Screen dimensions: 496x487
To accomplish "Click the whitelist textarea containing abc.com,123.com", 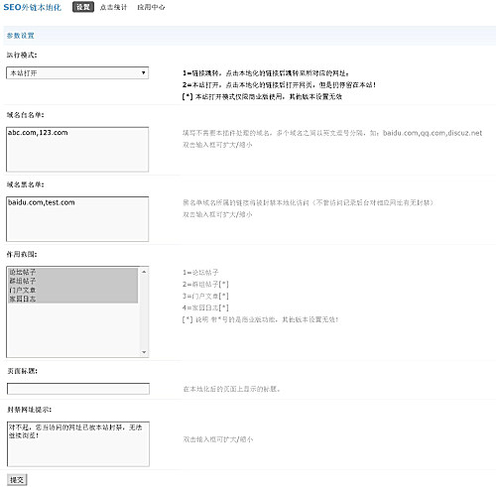I will click(77, 149).
